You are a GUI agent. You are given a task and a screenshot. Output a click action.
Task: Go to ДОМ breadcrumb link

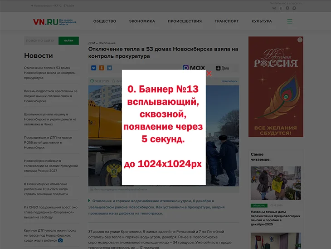coord(92,43)
